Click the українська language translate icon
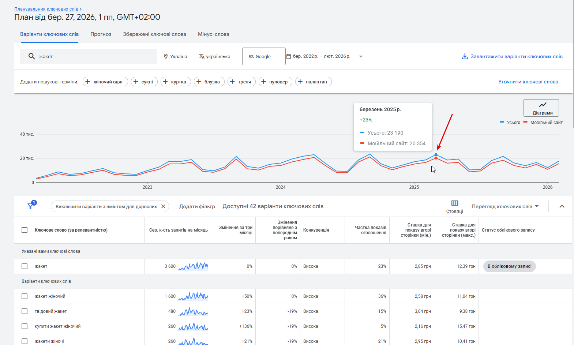Image resolution: width=574 pixels, height=345 pixels. pos(202,56)
